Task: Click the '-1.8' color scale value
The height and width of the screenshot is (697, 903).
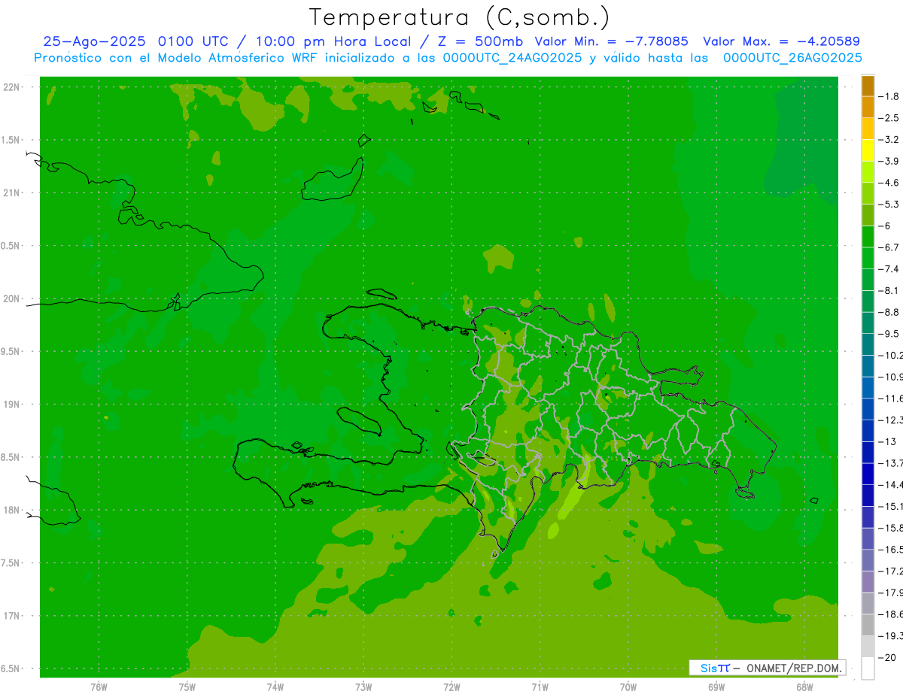Action: (889, 96)
